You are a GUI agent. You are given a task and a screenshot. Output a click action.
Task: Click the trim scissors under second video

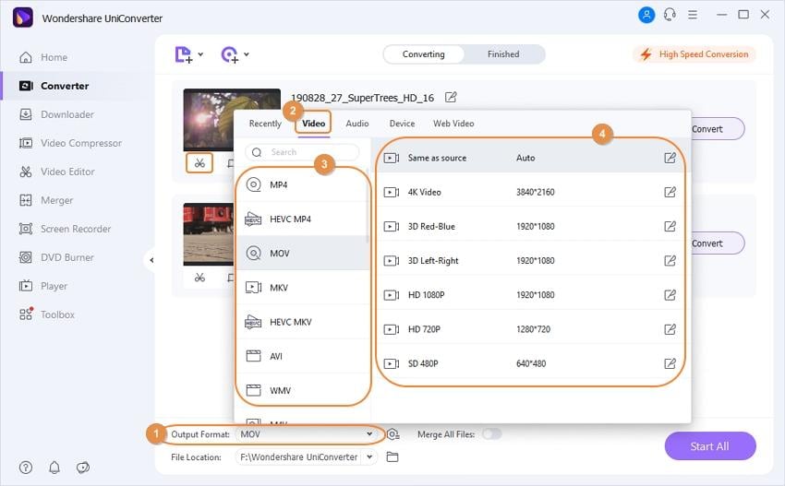tap(199, 278)
